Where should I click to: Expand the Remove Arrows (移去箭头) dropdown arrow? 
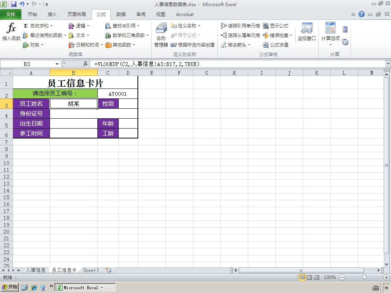[249, 45]
